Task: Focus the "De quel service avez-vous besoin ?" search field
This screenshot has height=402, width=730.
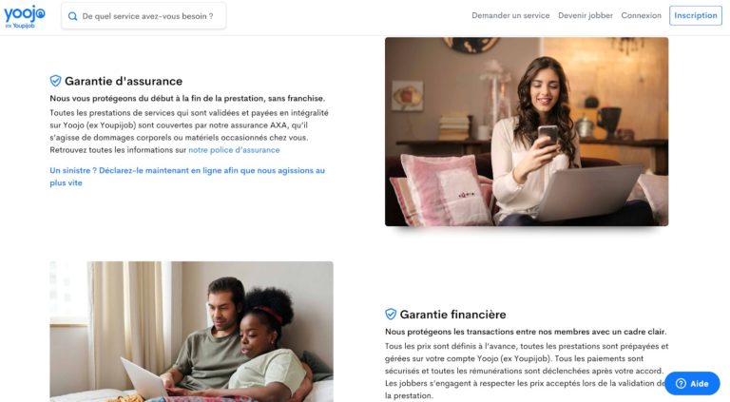Action: coord(144,16)
